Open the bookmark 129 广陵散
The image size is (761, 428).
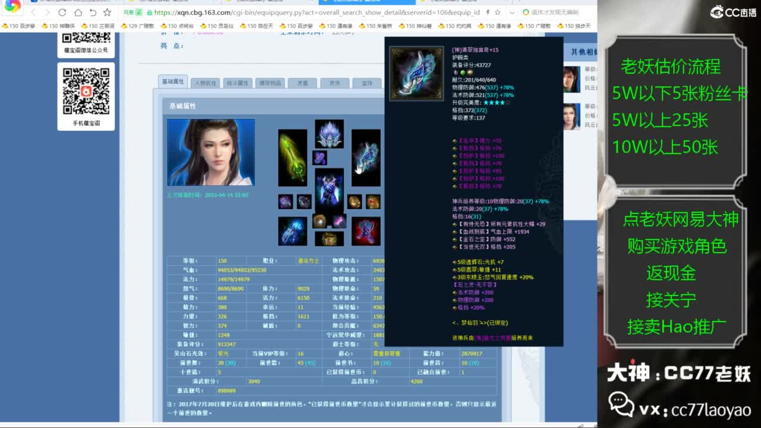coord(138,26)
